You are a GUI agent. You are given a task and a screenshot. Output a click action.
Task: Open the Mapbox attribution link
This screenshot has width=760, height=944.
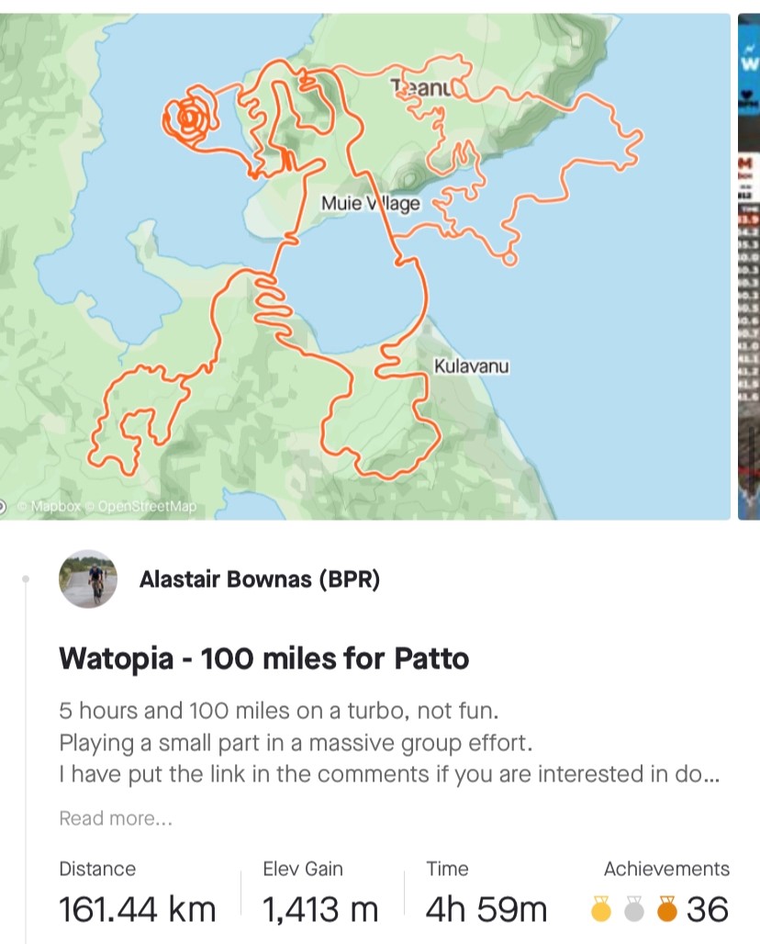55,506
